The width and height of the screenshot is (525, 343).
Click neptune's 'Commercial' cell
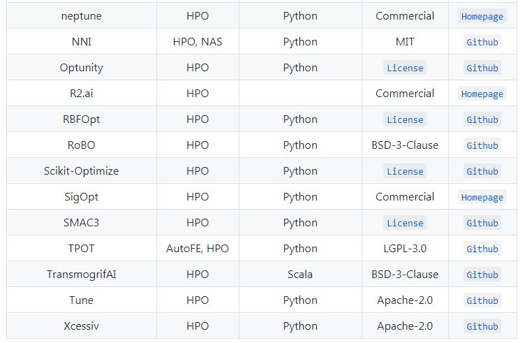pyautogui.click(x=405, y=16)
